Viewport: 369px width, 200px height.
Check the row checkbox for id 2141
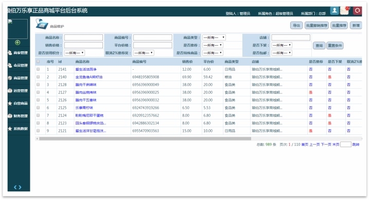(38, 69)
